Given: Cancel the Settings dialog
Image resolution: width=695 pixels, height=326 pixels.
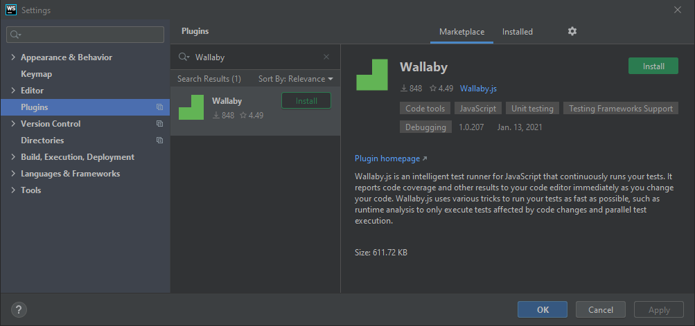Looking at the screenshot, I should click(601, 309).
